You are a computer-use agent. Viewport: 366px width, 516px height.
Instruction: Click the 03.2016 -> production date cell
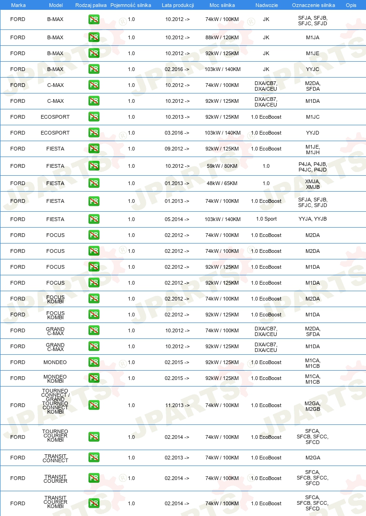[x=177, y=133]
